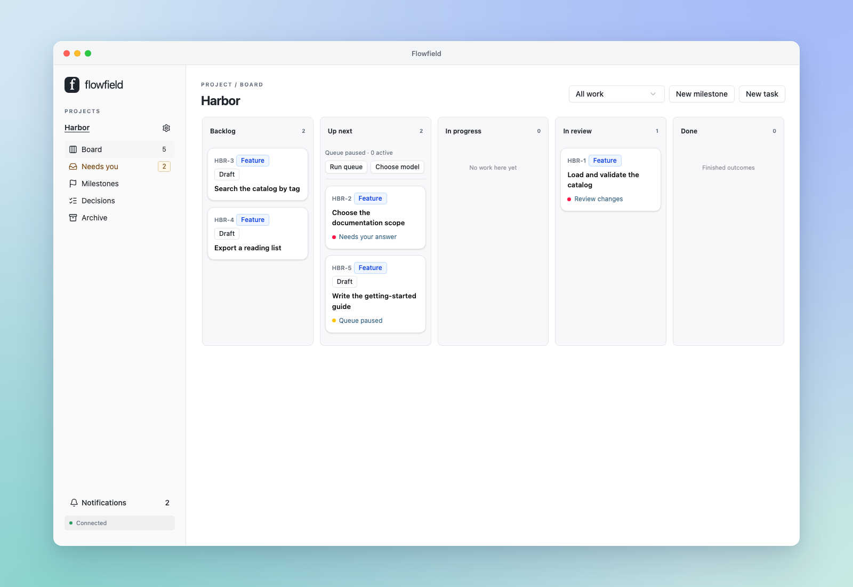The image size is (853, 587).
Task: Click the Board columns icon in sidebar
Action: [73, 149]
